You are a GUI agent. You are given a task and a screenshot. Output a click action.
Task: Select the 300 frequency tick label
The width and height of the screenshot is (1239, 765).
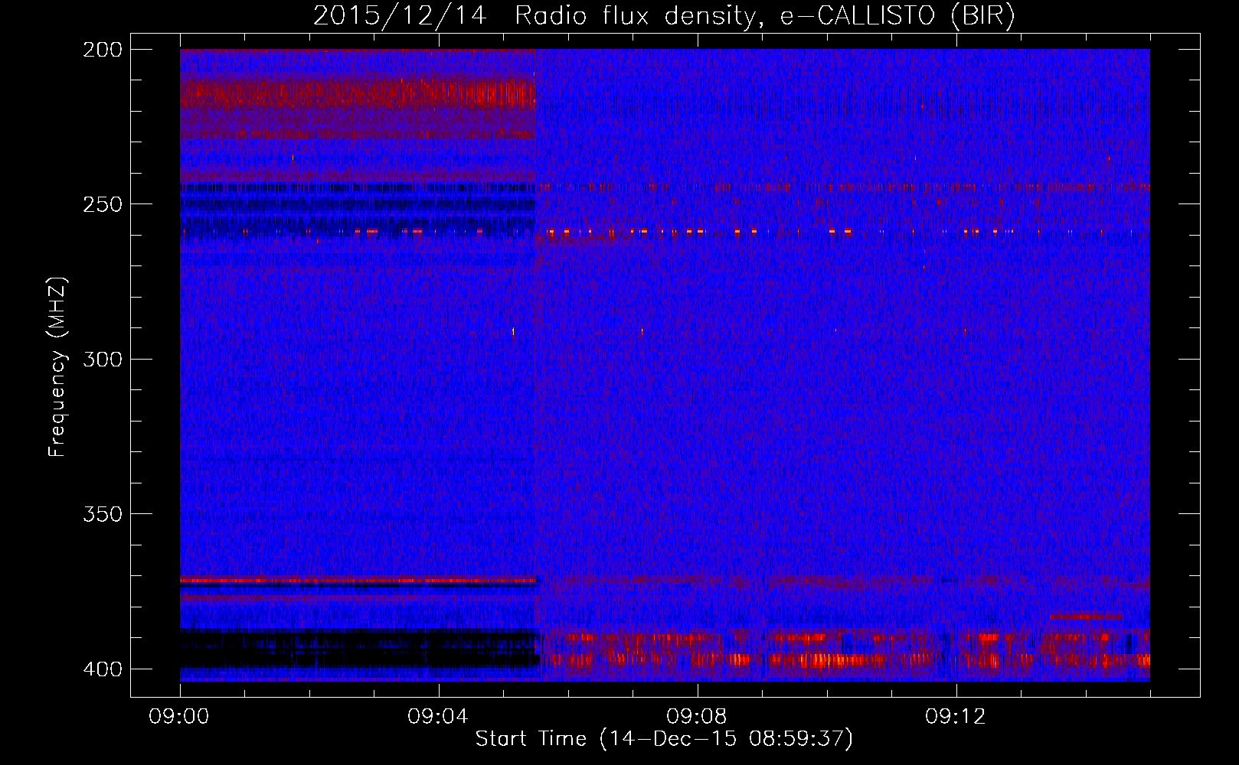(102, 359)
